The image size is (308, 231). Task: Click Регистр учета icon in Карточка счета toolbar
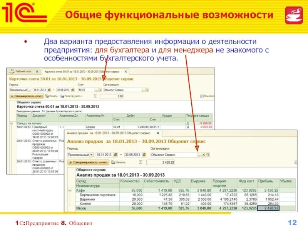pyautogui.click(x=62, y=96)
